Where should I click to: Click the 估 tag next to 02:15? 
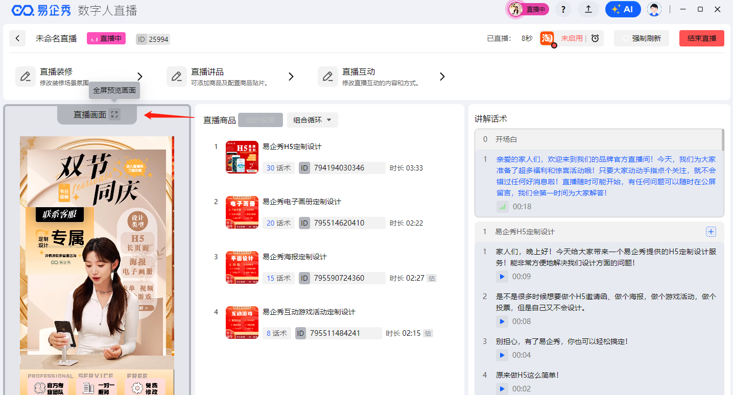coord(428,333)
